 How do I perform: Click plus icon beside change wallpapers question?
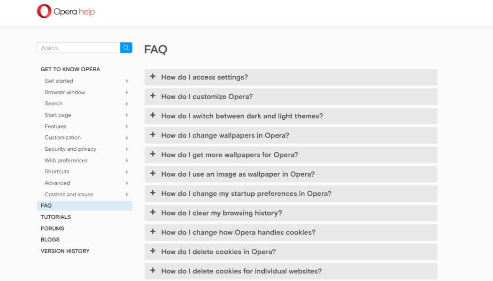point(153,134)
